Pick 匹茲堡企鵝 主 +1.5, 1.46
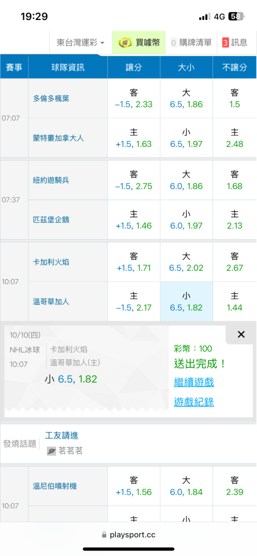The height and width of the screenshot is (556, 257). pyautogui.click(x=134, y=220)
